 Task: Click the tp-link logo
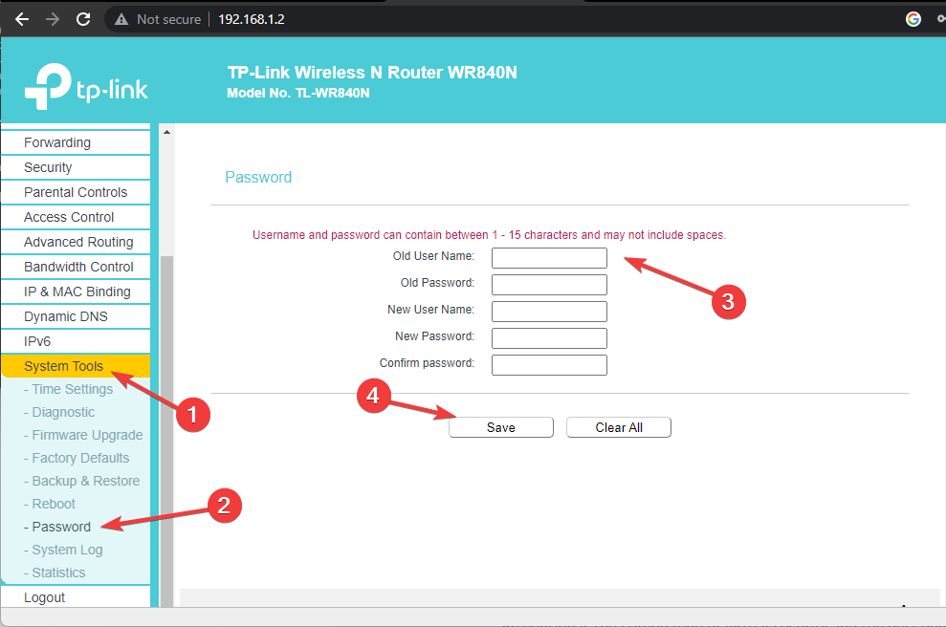86,87
